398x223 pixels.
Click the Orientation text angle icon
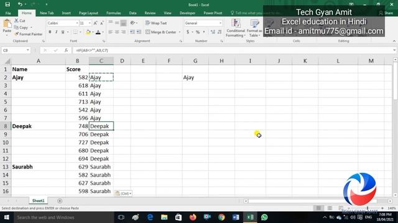132,23
